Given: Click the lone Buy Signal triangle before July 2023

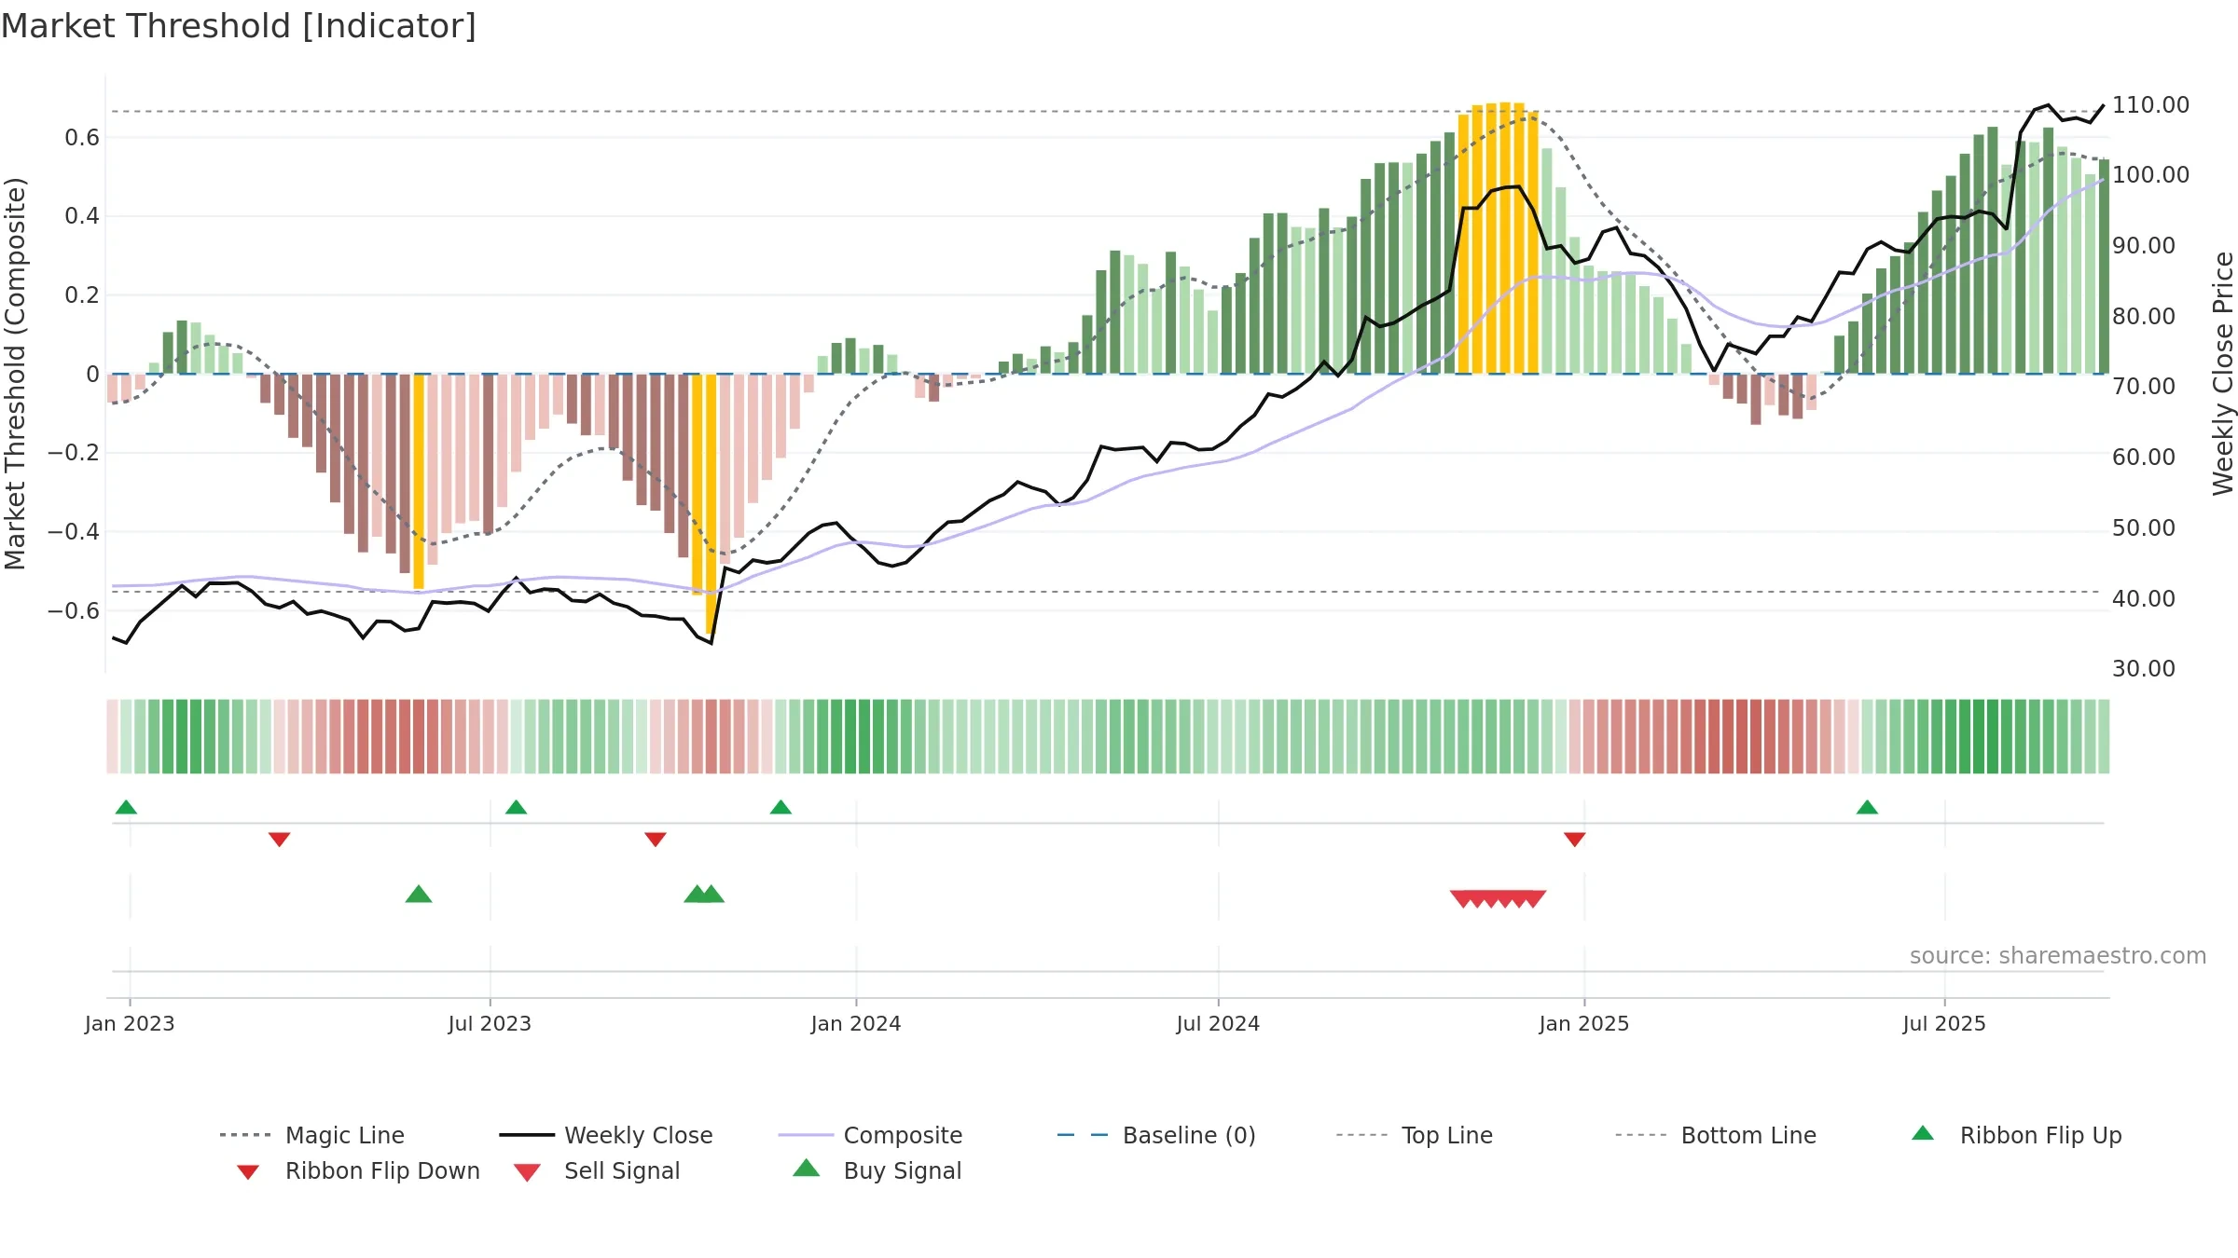Looking at the screenshot, I should pyautogui.click(x=419, y=894).
